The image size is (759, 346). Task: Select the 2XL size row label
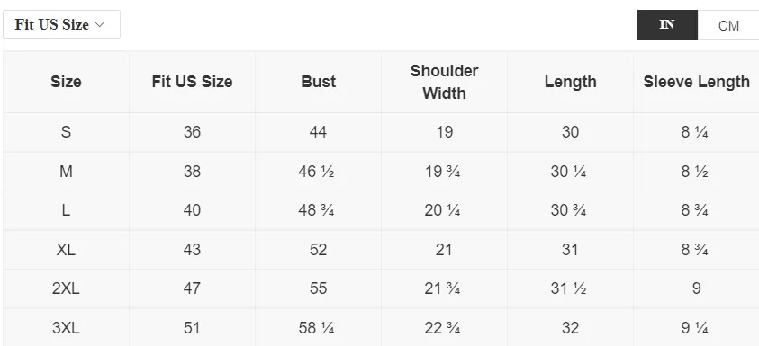tap(66, 288)
